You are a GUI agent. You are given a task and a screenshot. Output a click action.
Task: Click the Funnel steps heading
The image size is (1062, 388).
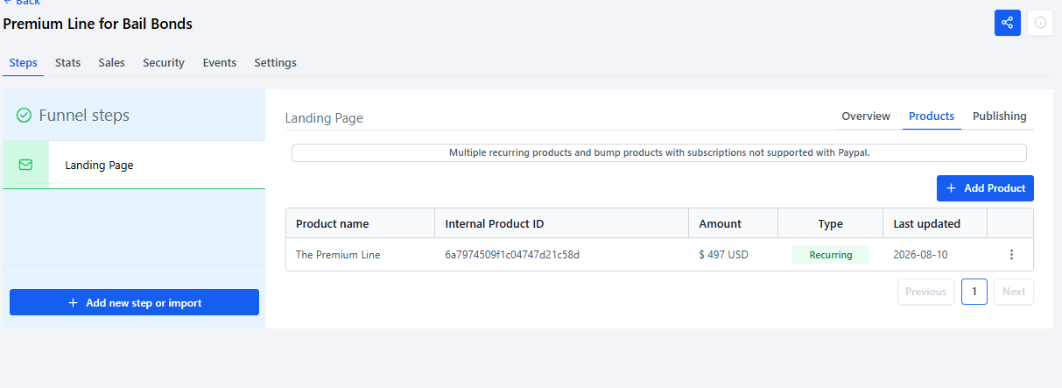point(84,116)
